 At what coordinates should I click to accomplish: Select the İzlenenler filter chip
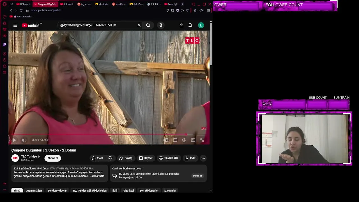pos(170,191)
